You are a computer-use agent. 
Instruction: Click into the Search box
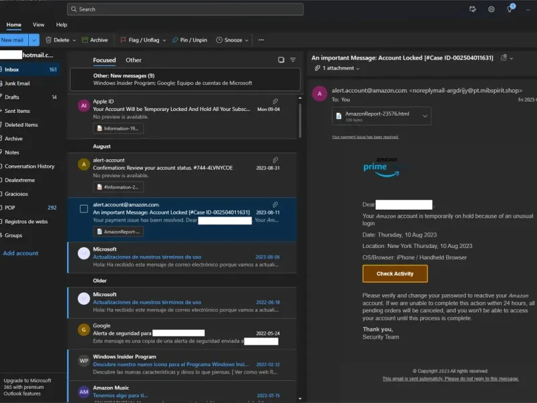tap(185, 9)
